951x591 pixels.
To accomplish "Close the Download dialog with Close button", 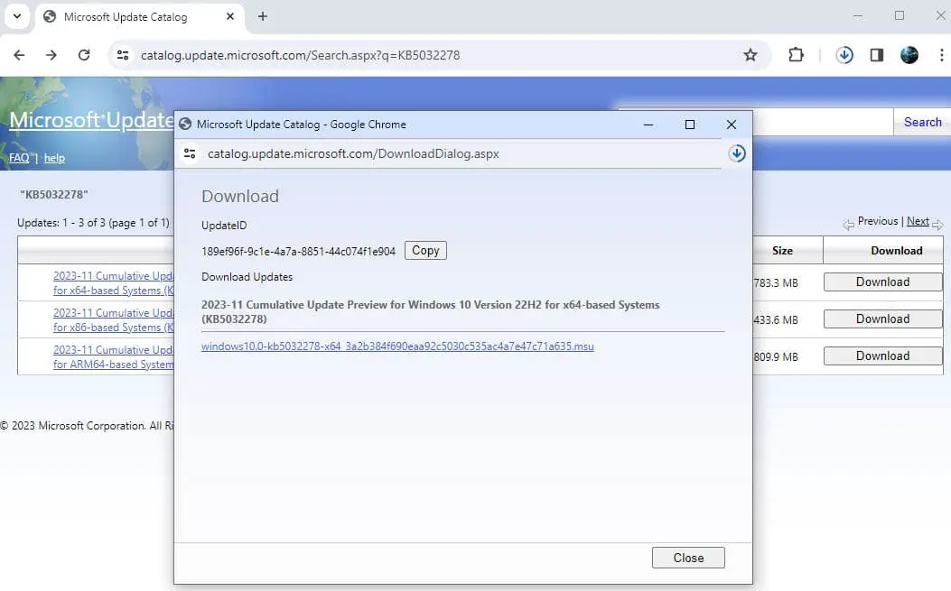I will click(x=688, y=558).
